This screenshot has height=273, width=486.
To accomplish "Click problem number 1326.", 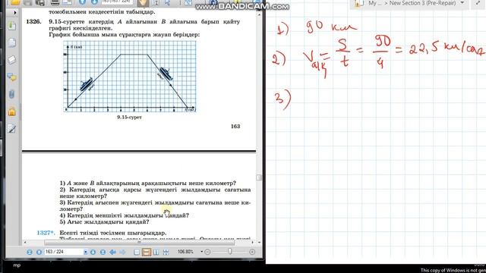I will (33, 22).
